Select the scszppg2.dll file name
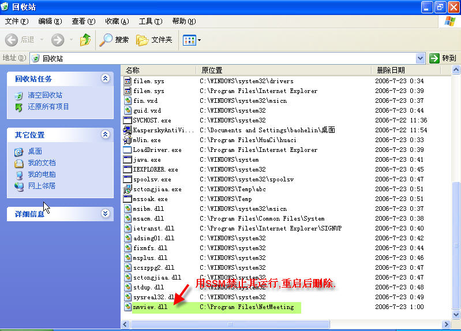The height and width of the screenshot is (331, 461). [153, 267]
